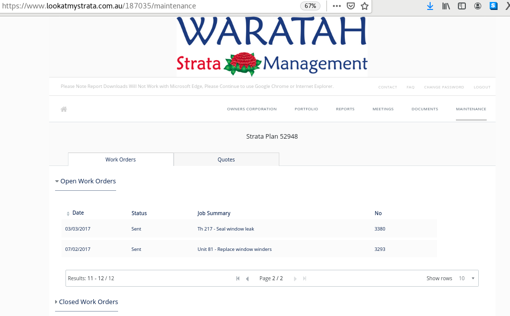Reset the 67% zoom level indicator

point(310,6)
